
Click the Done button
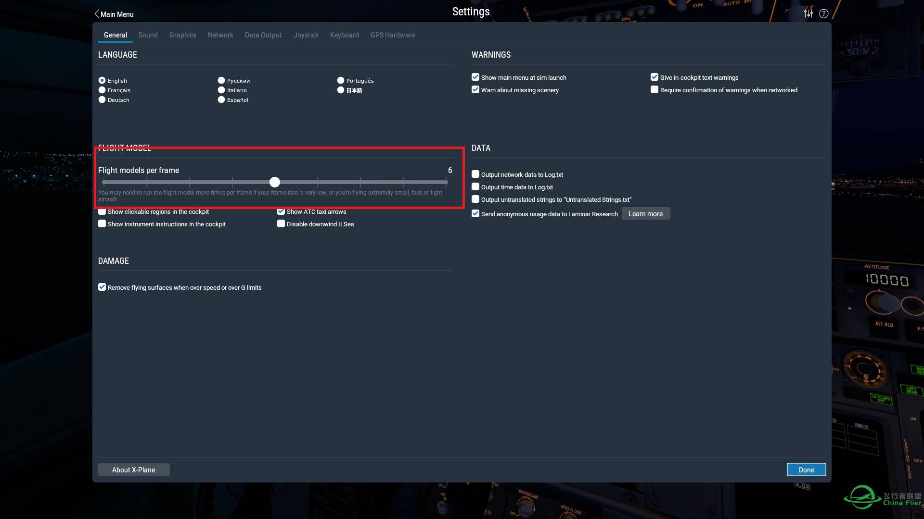(x=807, y=470)
